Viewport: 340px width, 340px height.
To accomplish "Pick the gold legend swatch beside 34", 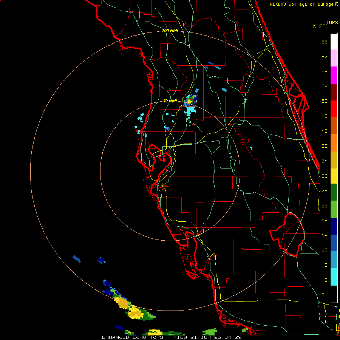I will tap(334, 160).
